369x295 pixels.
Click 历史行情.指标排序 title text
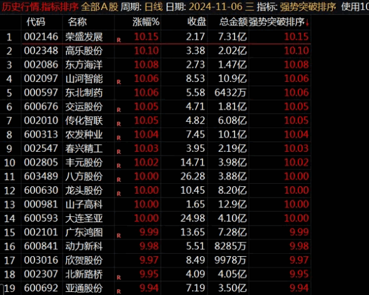(x=40, y=7)
